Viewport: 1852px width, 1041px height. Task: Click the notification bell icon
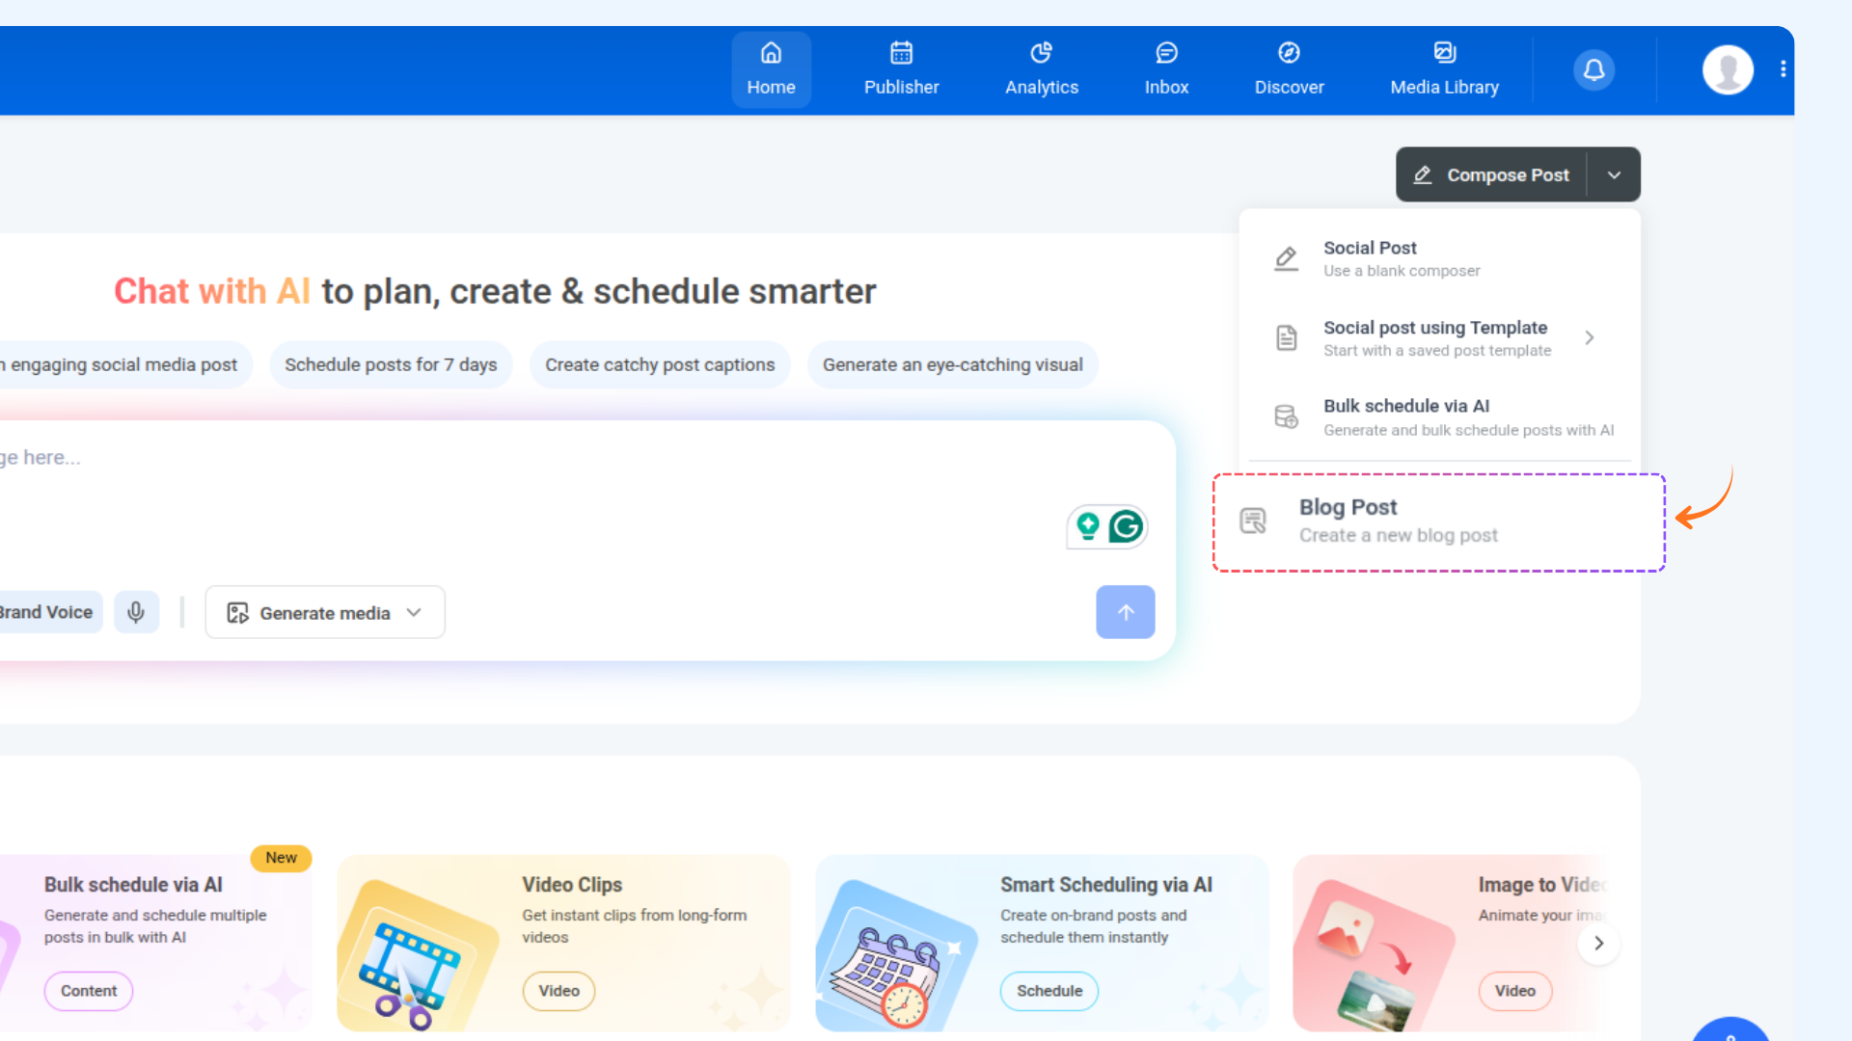(1593, 69)
